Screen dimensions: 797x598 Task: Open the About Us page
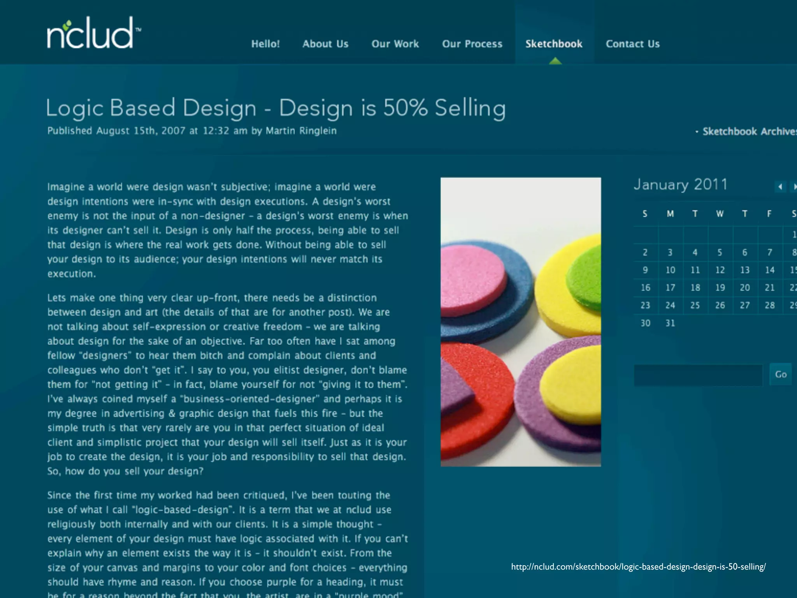tap(325, 44)
